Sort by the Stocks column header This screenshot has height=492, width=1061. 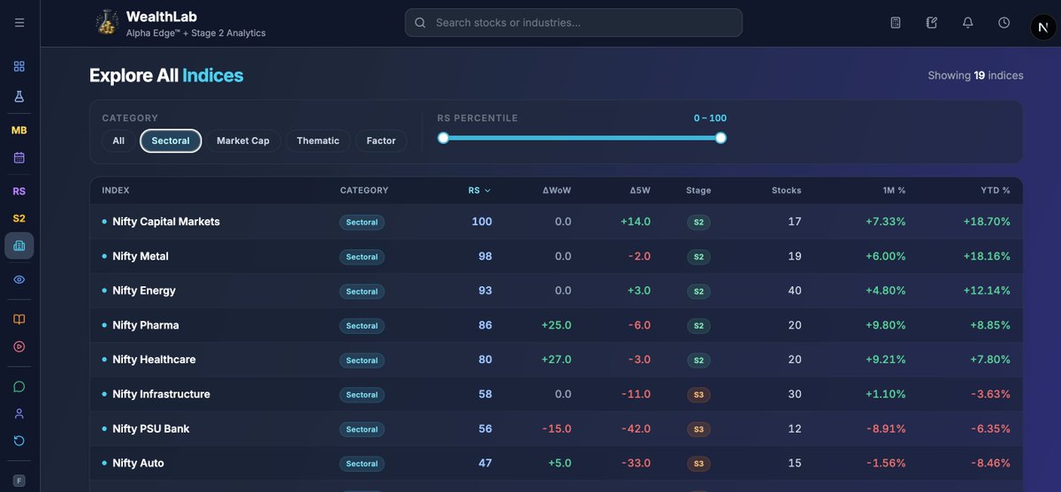pos(787,190)
